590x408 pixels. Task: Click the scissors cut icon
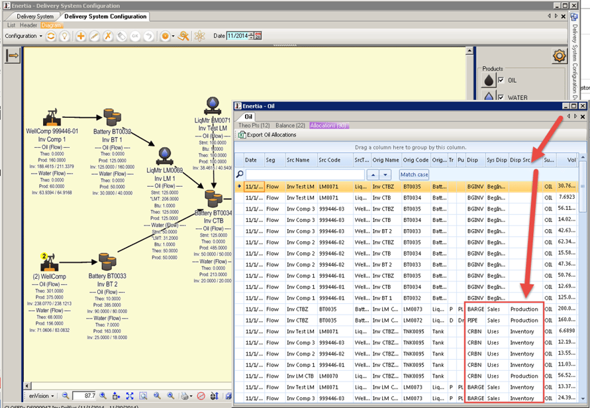pyautogui.click(x=108, y=36)
